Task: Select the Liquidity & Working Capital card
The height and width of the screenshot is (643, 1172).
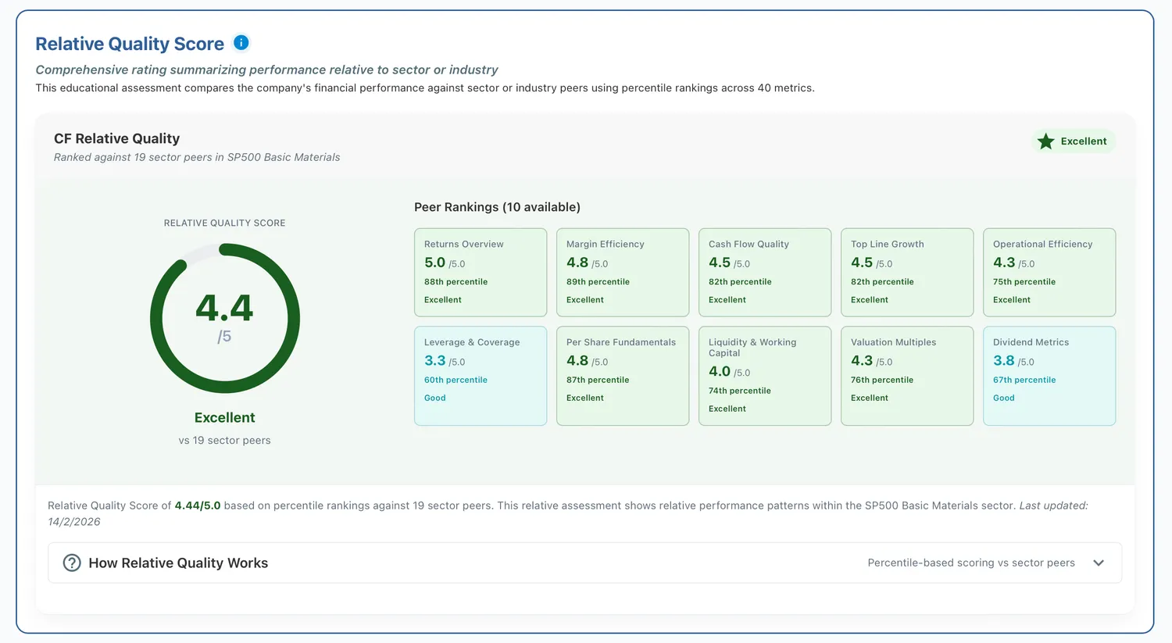Action: (765, 376)
